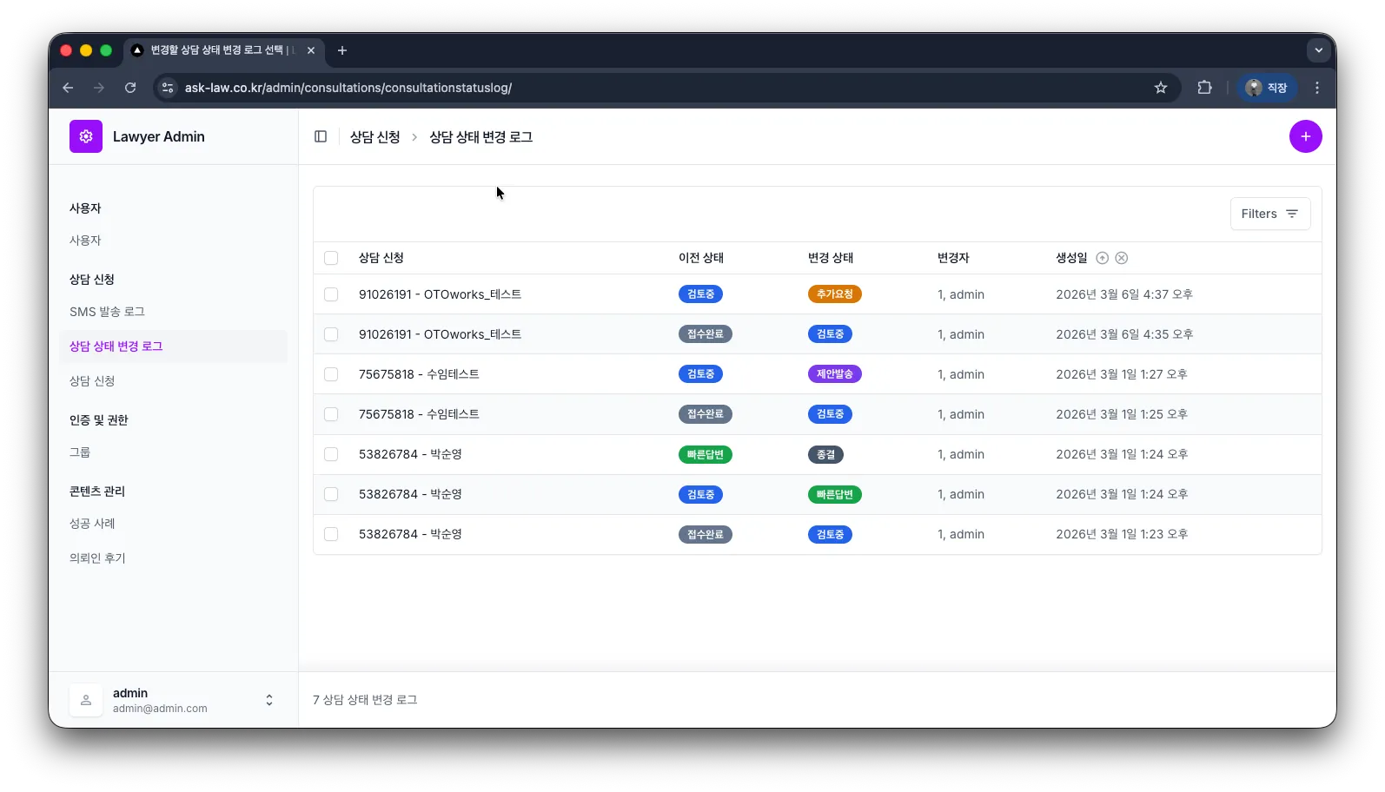Image resolution: width=1385 pixels, height=792 pixels.
Task: Click the 상담 신청 breadcrumb link
Action: point(374,137)
